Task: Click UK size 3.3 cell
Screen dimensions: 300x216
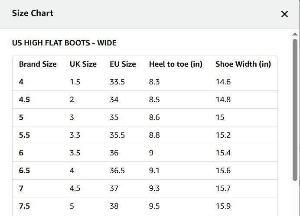Action: point(75,135)
